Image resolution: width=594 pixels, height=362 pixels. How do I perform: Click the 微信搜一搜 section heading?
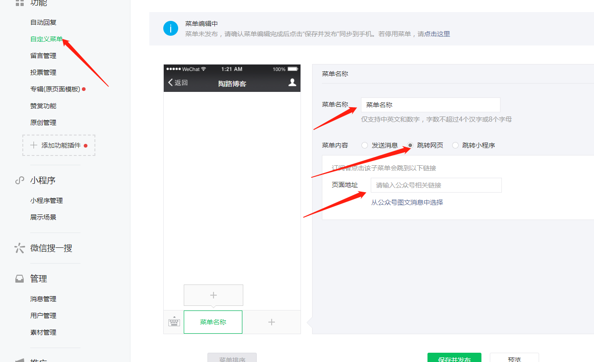click(x=51, y=248)
